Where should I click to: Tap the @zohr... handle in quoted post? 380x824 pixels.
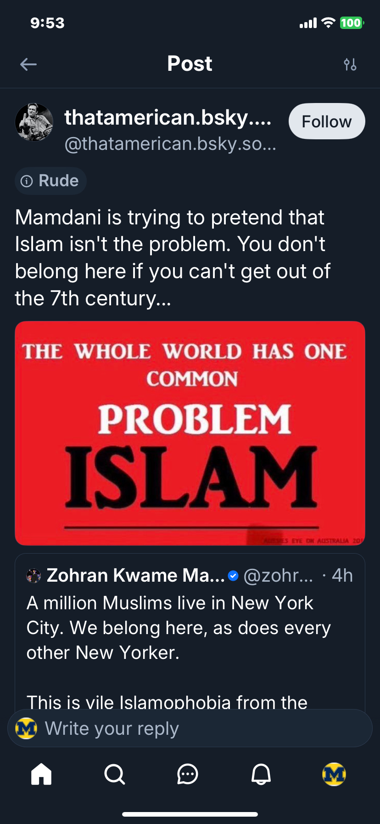tap(278, 576)
